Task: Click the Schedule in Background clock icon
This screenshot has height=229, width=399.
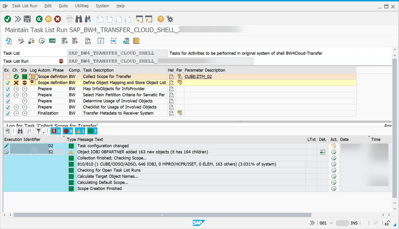Action: (42, 41)
